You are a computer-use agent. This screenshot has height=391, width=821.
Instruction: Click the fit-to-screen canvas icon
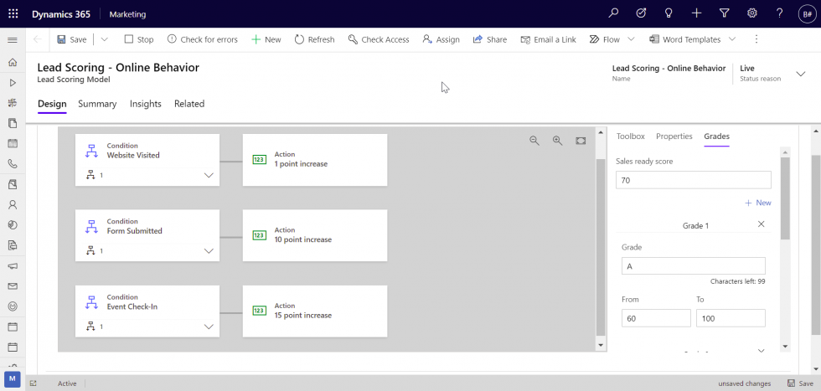(581, 141)
